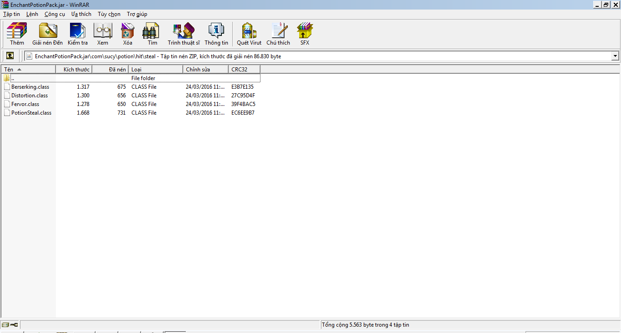Select the Fervor.class file name
621x333 pixels.
[25, 104]
